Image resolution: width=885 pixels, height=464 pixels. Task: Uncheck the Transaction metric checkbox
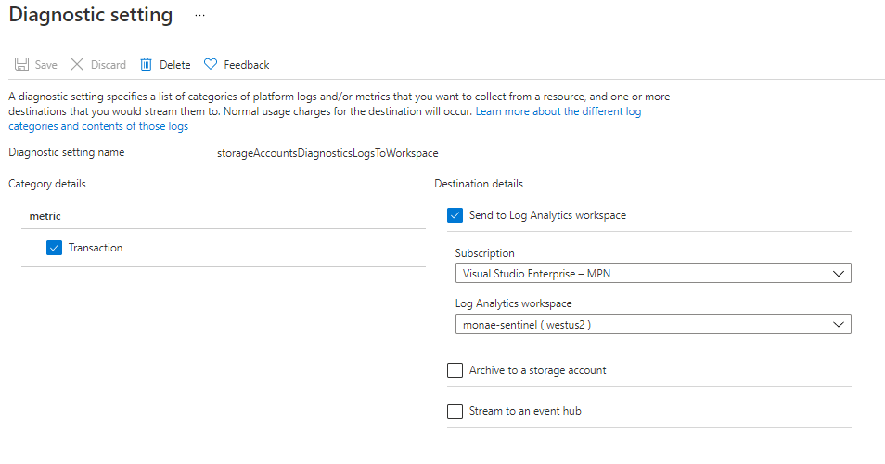click(x=54, y=248)
